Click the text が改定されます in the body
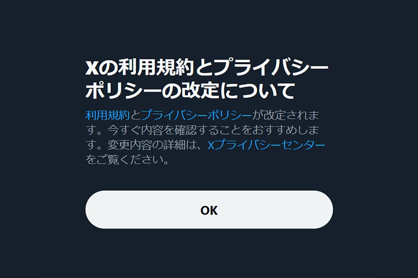Screen dimensions: 418x278 pyautogui.click(x=286, y=115)
